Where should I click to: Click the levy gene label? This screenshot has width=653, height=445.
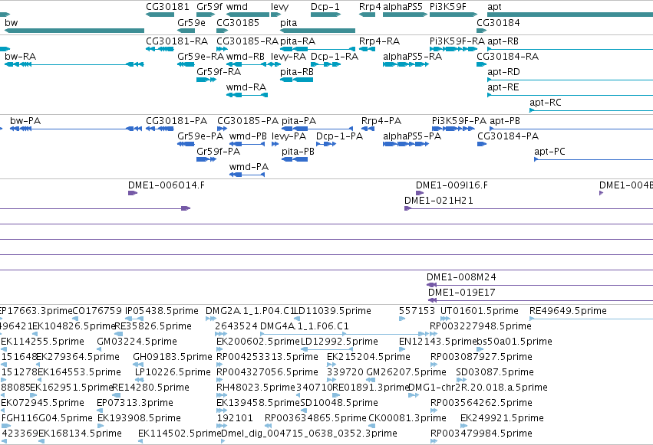pyautogui.click(x=279, y=7)
